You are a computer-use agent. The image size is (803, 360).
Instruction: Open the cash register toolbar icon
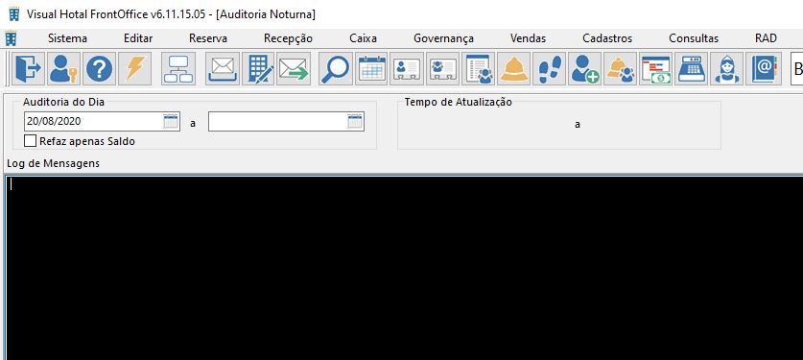(x=692, y=68)
